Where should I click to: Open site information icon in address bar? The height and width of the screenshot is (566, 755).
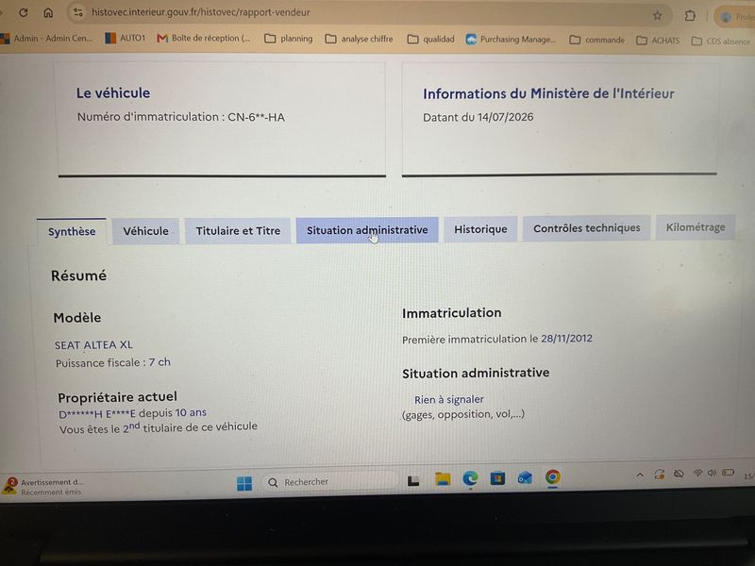point(78,12)
